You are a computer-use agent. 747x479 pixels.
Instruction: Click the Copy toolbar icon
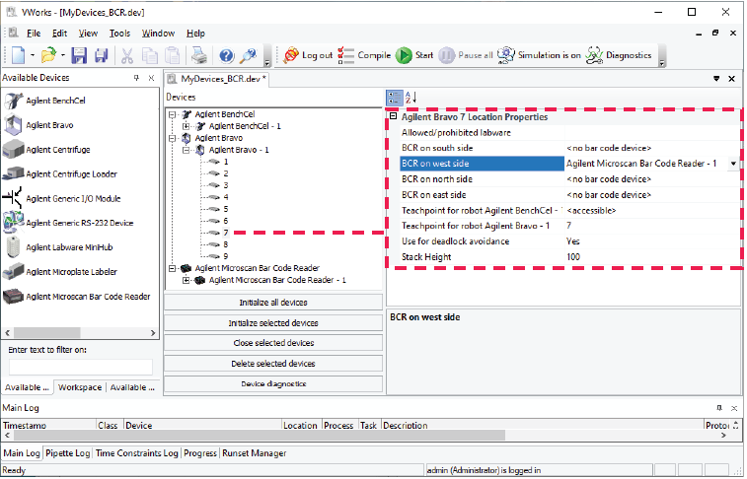tap(150, 55)
